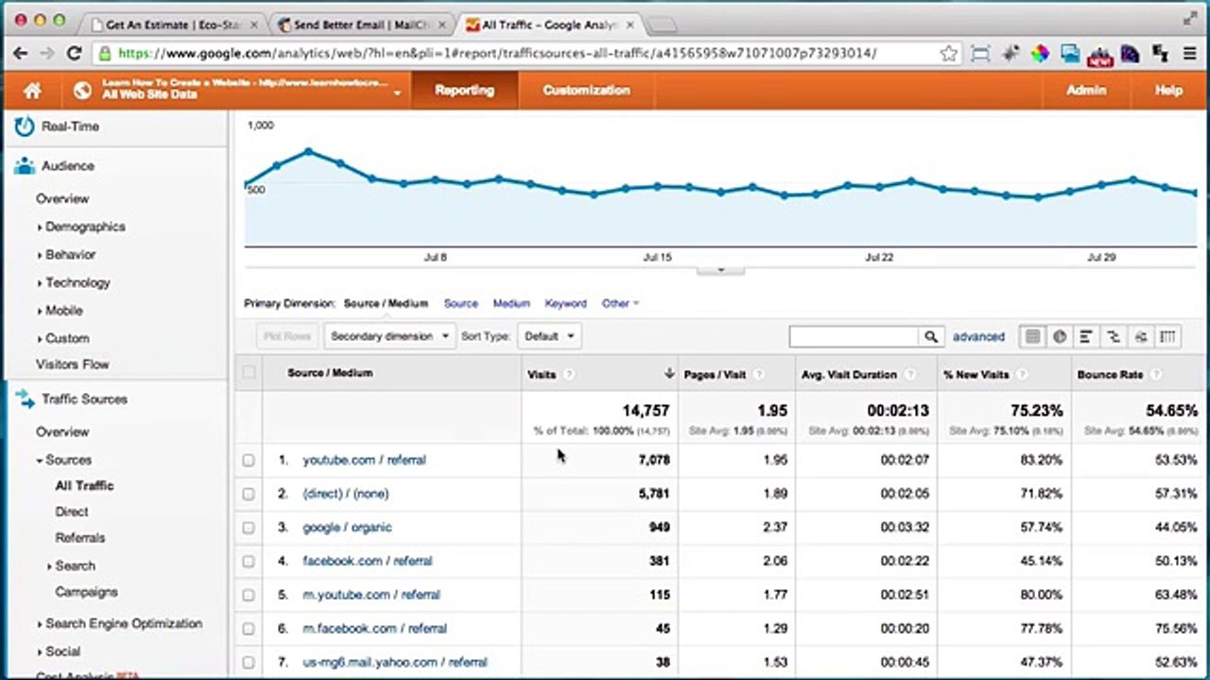Tick the select-all checkbox in table header

click(x=249, y=373)
